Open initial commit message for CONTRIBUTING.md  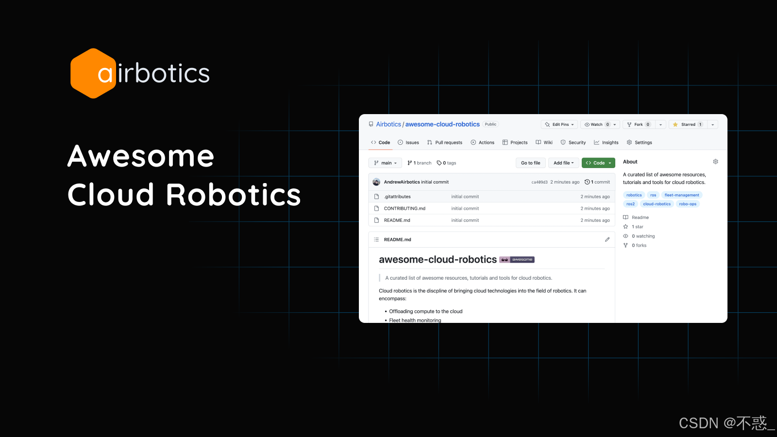coord(465,208)
